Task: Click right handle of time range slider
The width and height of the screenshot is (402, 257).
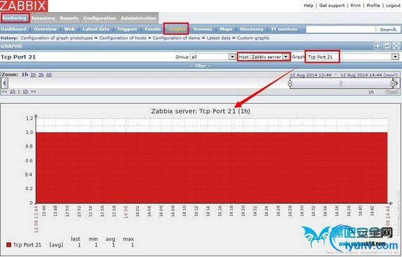Action: pyautogui.click(x=393, y=83)
